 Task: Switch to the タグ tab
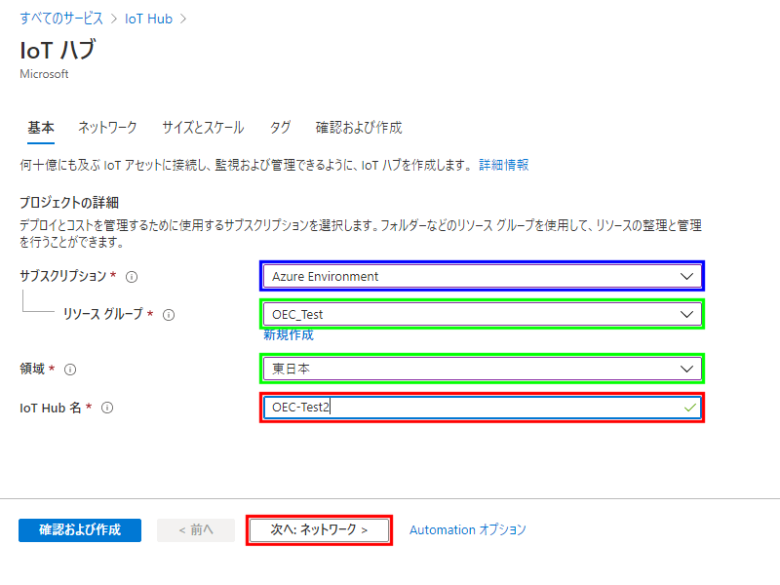tap(280, 128)
